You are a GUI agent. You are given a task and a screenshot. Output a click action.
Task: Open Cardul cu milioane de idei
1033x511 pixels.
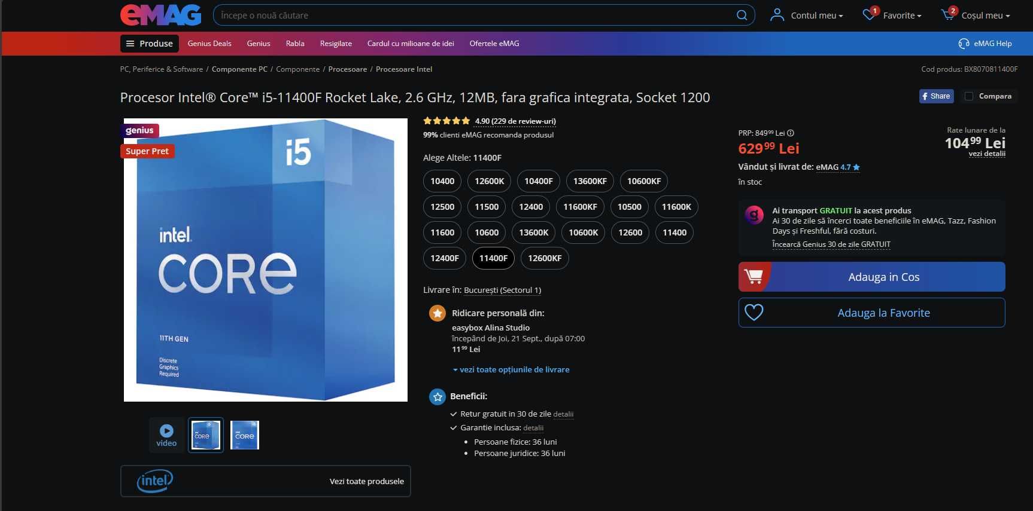tap(411, 44)
